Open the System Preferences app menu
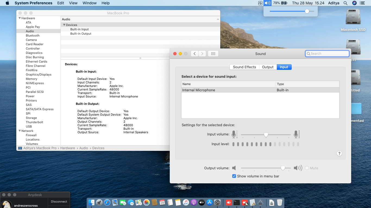This screenshot has width=371, height=208. point(33,3)
